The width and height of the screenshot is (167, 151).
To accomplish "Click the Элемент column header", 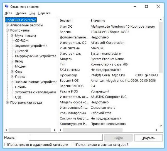I will pos(66,20).
